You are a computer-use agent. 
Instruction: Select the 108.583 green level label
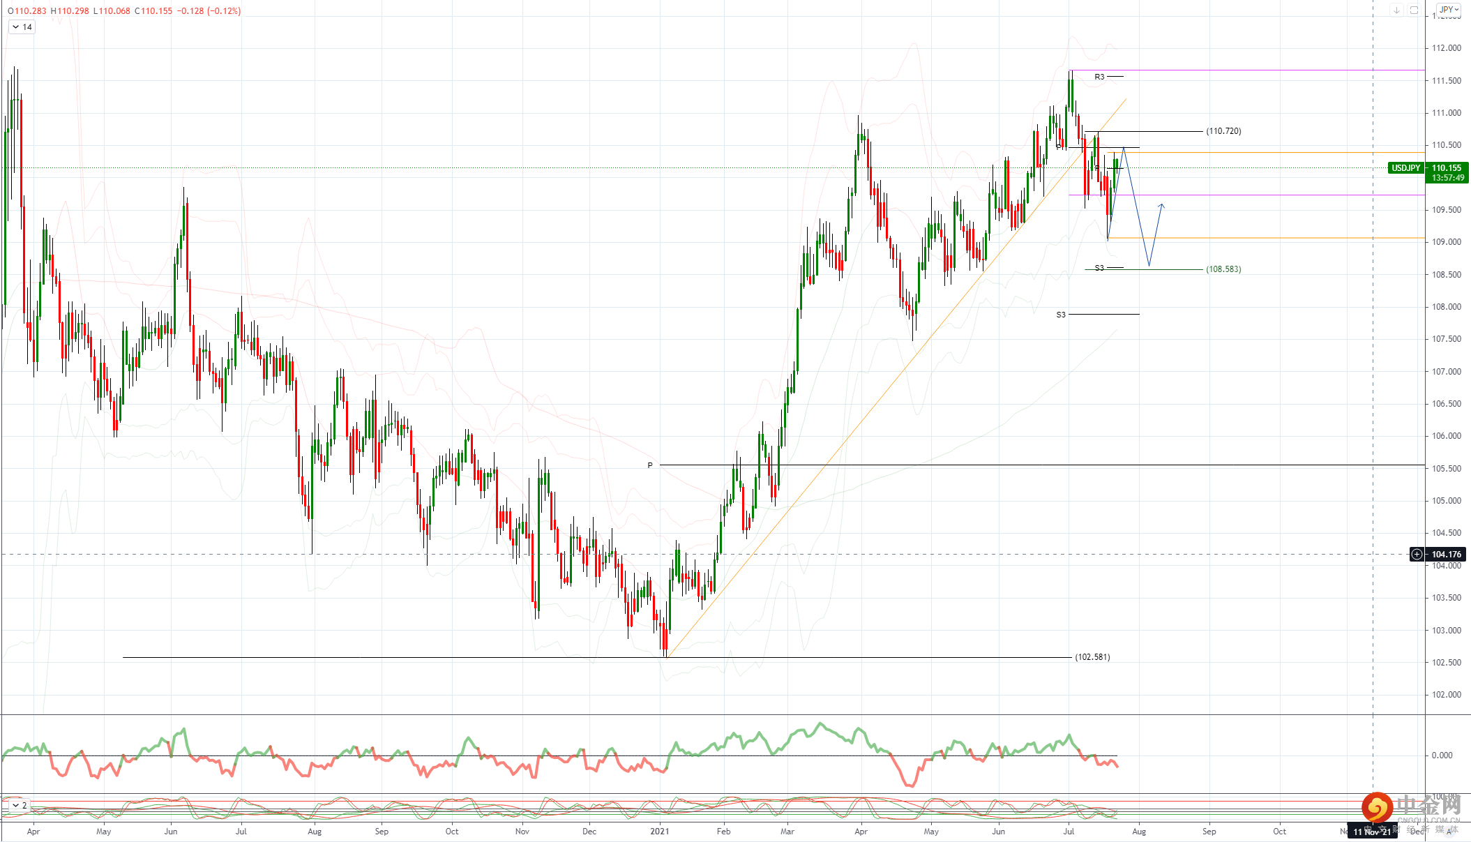[1223, 269]
